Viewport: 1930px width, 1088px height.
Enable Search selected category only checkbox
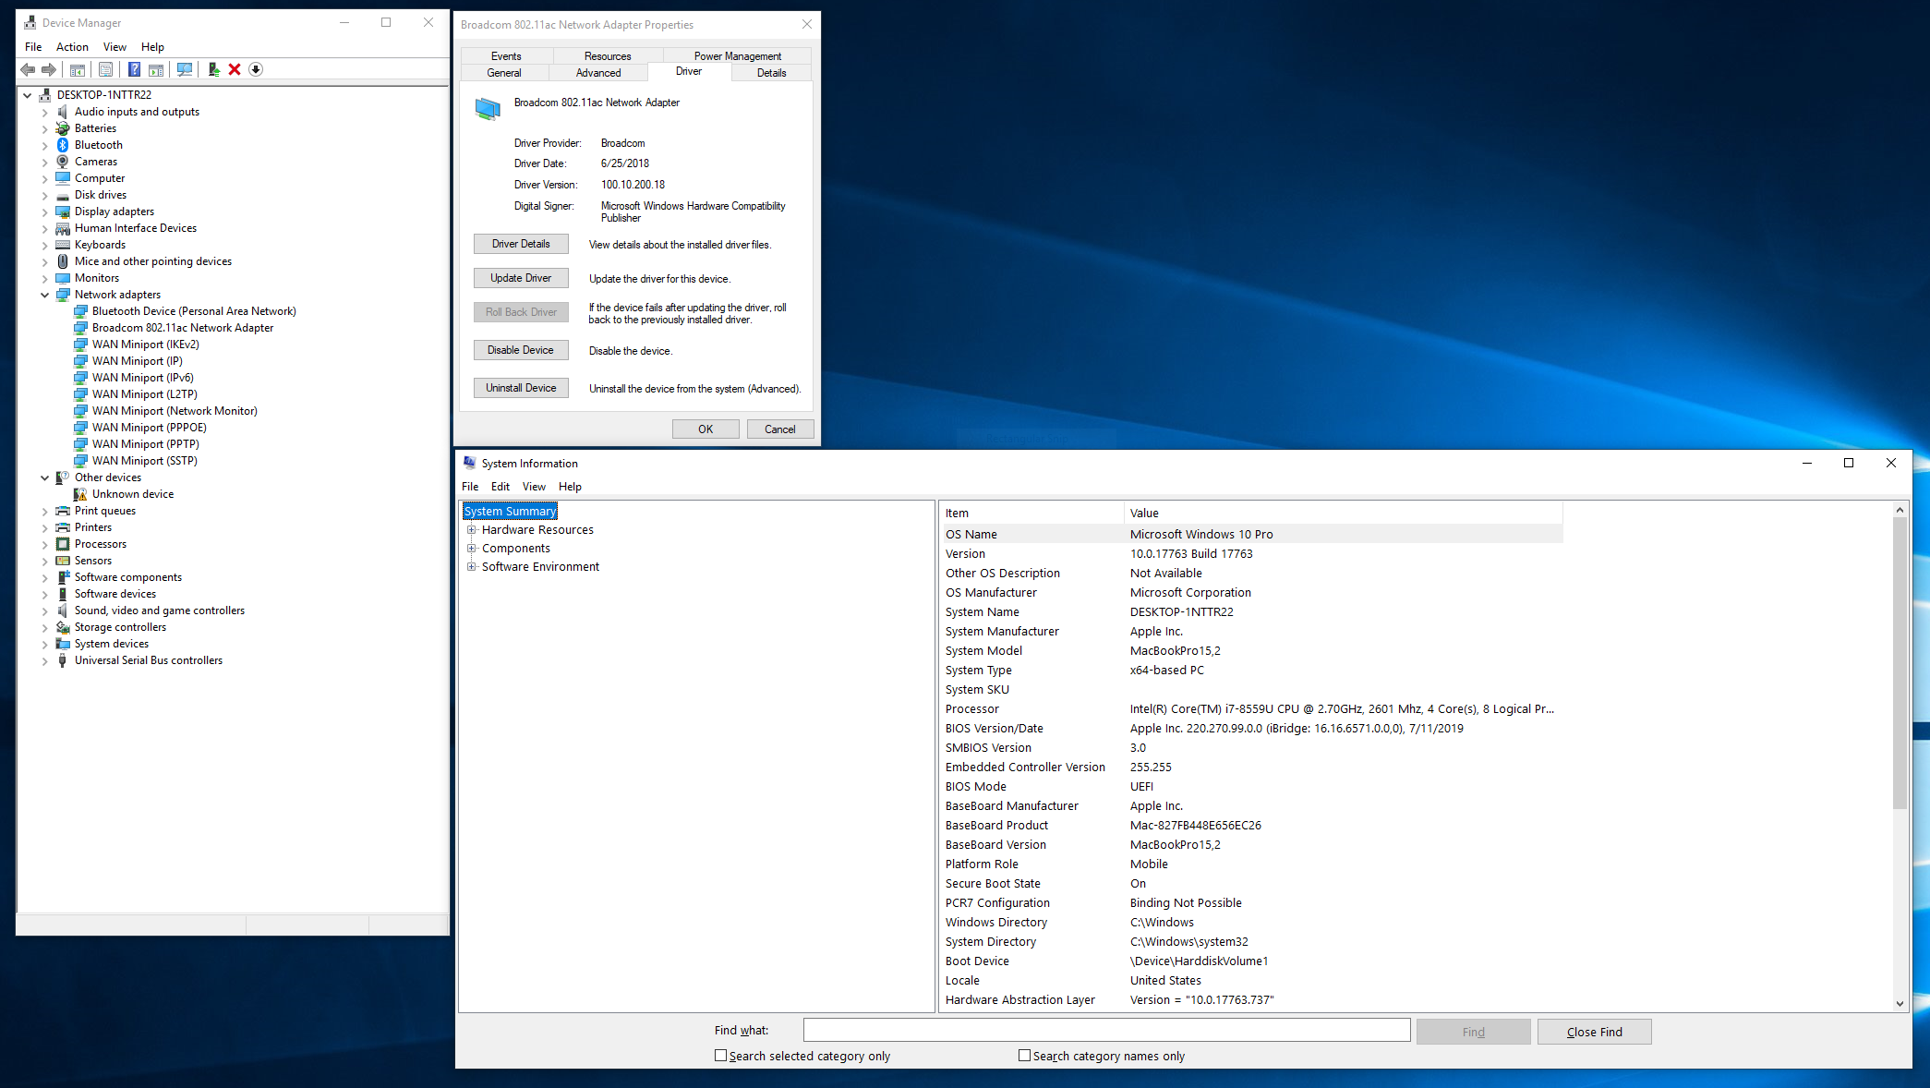click(x=720, y=1055)
